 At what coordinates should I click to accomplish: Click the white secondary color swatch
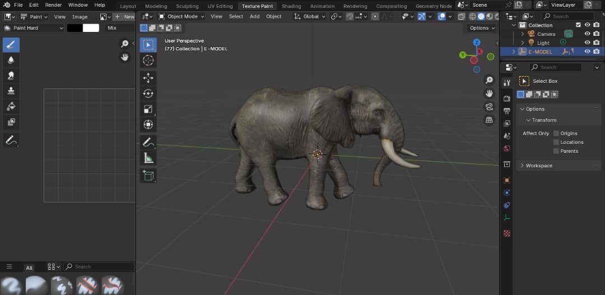(x=91, y=28)
